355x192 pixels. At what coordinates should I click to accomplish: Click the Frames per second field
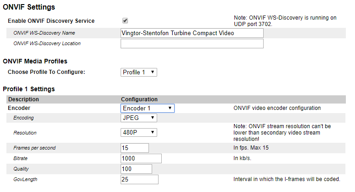pyautogui.click(x=135, y=148)
